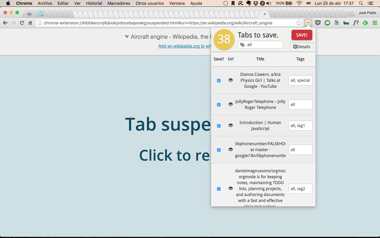Click title 'JollyRogerTelephone – Jolly Roger Telephone'
The height and width of the screenshot is (238, 380).
(260, 104)
